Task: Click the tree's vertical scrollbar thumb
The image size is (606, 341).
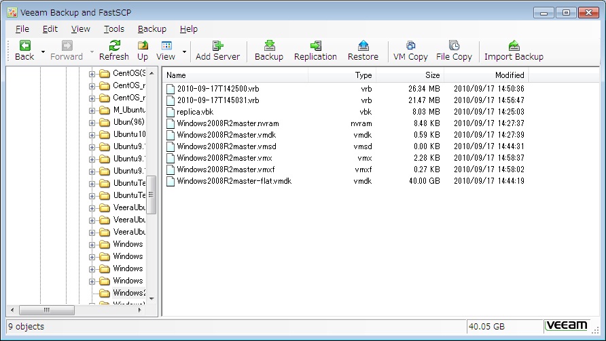Action: 151,195
